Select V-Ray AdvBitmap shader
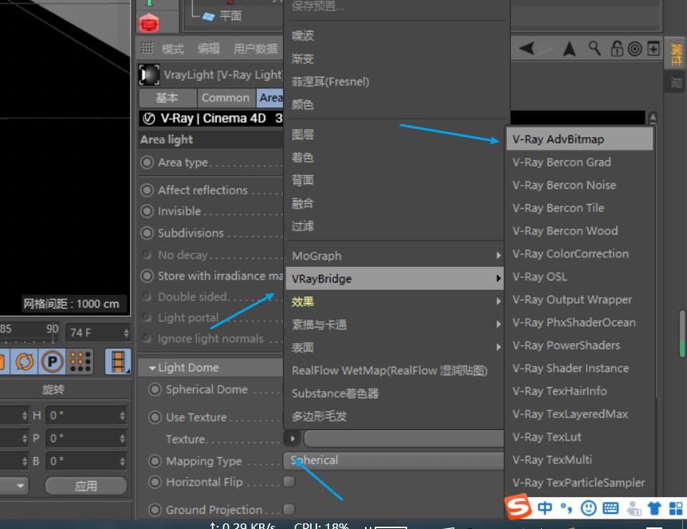This screenshot has height=529, width=687. click(579, 139)
